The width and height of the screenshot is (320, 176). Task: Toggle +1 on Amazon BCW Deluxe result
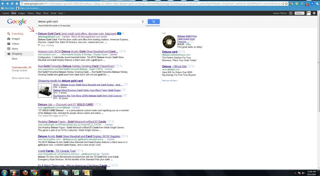(x=121, y=51)
